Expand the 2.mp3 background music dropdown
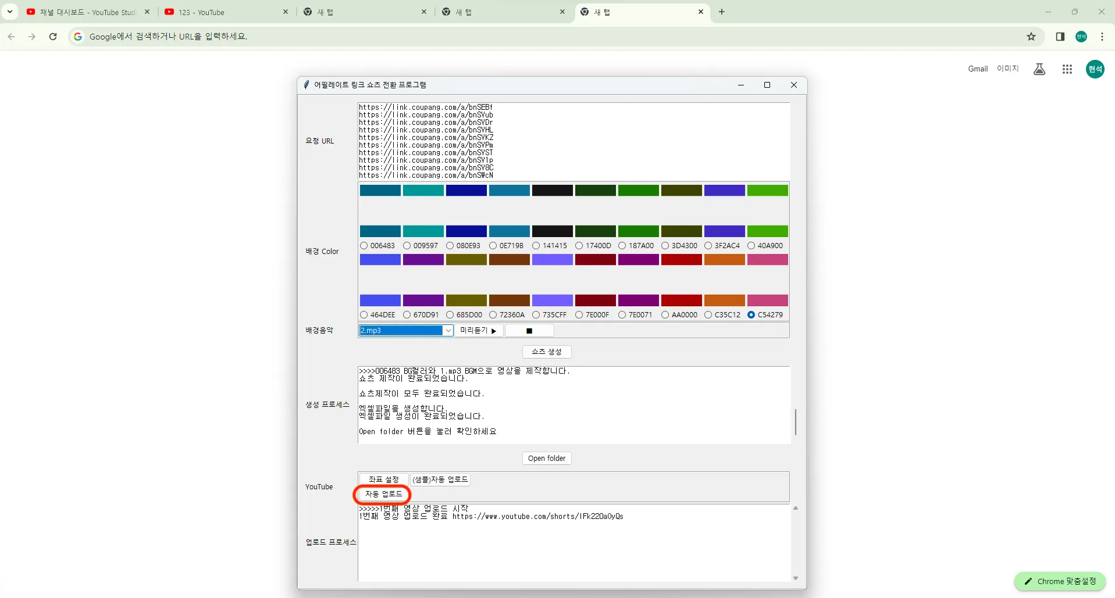 [x=448, y=331]
